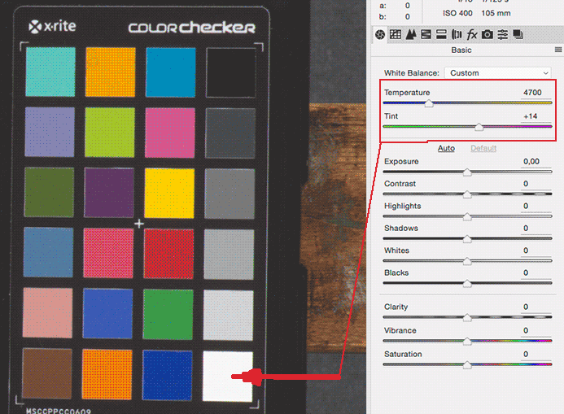
Task: Click the light pink skin-tone patch
Action: click(48, 313)
